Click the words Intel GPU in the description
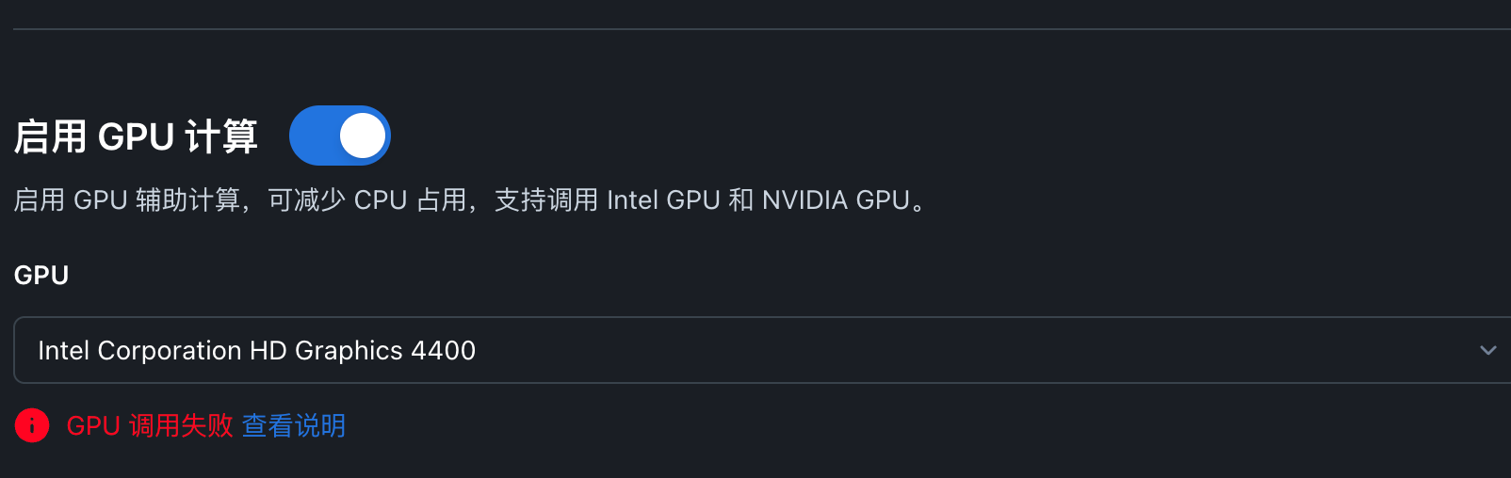The height and width of the screenshot is (478, 1511). click(663, 199)
